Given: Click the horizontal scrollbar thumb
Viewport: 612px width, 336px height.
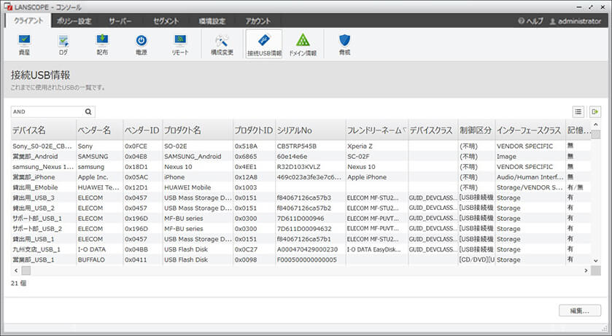Looking at the screenshot, I should pos(26,270).
